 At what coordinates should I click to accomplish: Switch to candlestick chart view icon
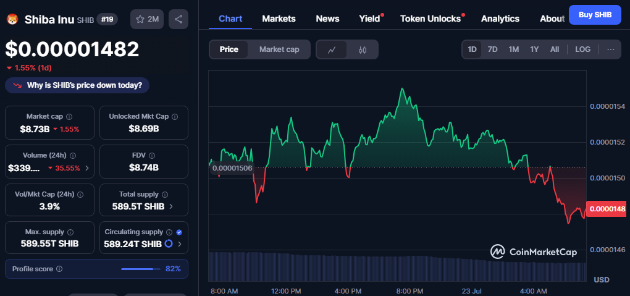click(362, 50)
